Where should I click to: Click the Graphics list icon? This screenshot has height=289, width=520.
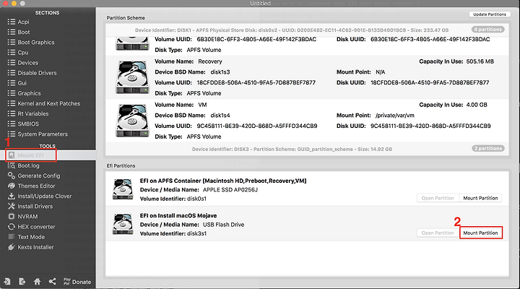[12, 93]
